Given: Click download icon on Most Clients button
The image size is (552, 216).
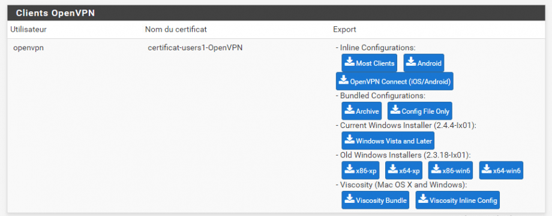Looking at the screenshot, I should 350,62.
